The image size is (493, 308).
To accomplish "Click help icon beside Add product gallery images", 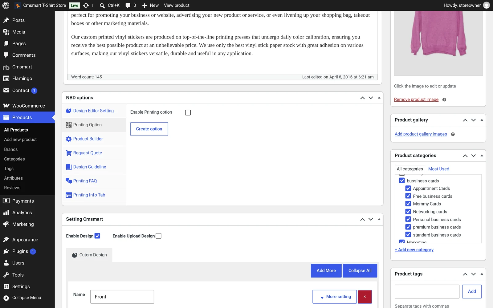I will pyautogui.click(x=453, y=134).
